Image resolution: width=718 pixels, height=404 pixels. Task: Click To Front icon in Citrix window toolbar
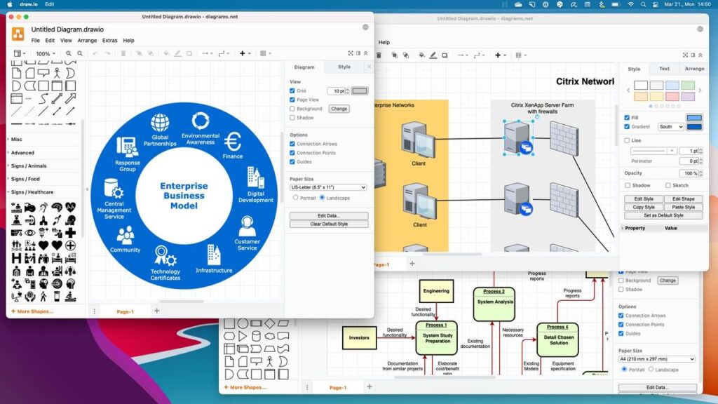(x=394, y=55)
